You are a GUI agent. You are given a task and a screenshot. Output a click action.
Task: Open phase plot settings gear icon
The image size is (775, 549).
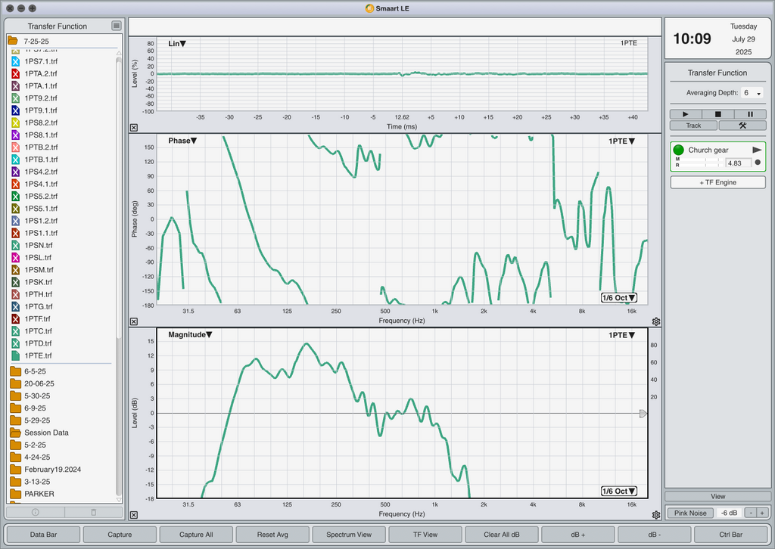(656, 321)
